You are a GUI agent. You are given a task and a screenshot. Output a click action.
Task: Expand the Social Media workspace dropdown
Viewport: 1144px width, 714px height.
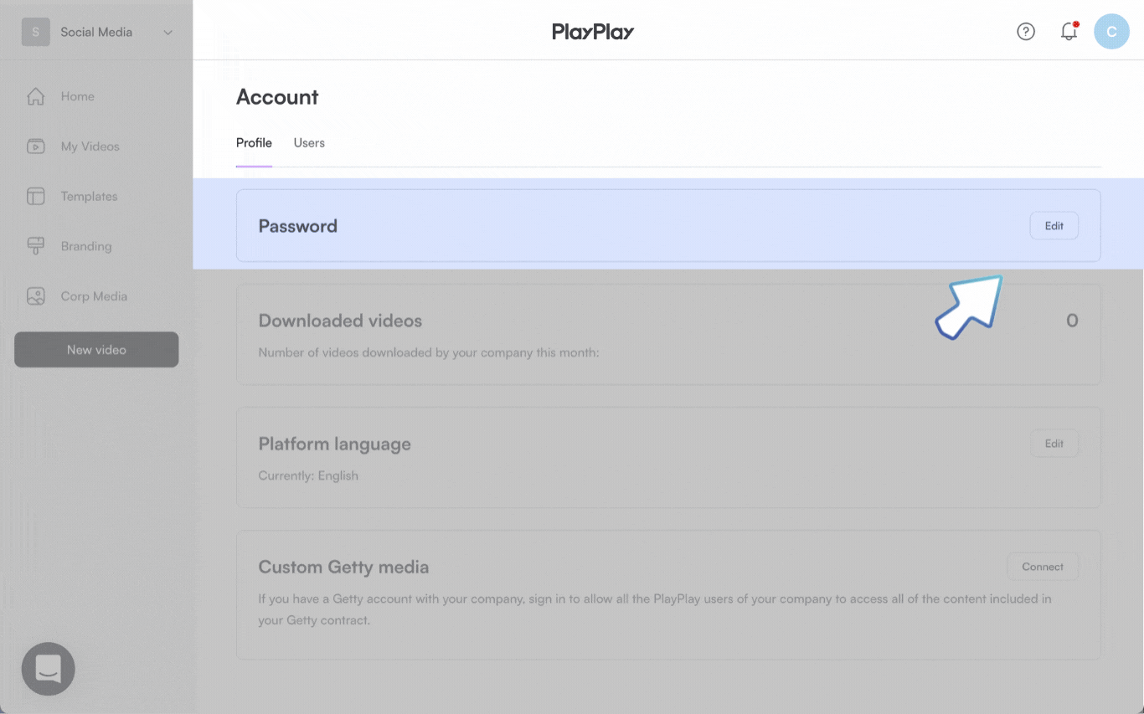click(x=95, y=32)
